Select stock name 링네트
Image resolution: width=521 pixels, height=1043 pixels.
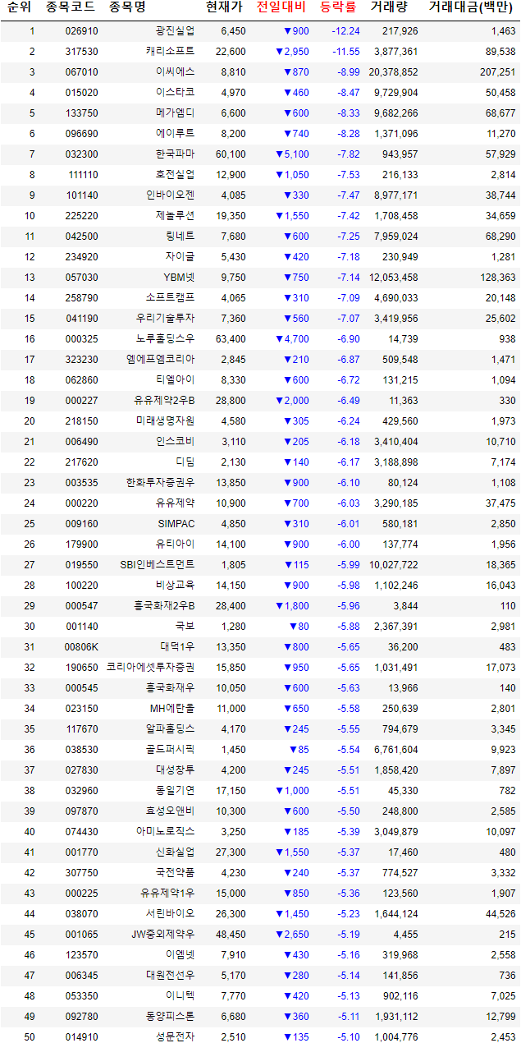click(x=180, y=237)
